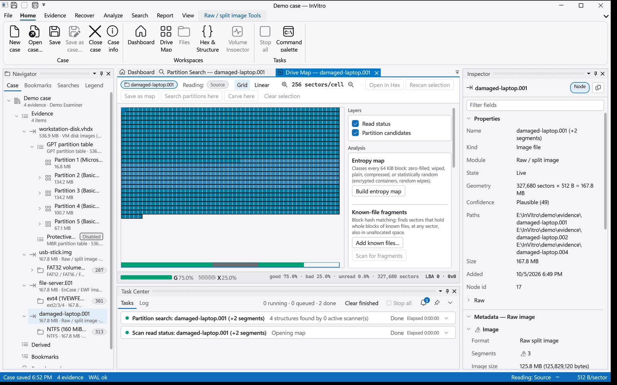The height and width of the screenshot is (385, 617).
Task: Open the Evidence menu
Action: (55, 15)
